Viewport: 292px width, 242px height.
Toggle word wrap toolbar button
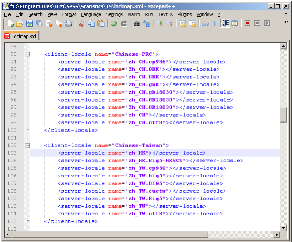tap(205, 24)
